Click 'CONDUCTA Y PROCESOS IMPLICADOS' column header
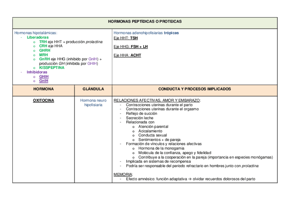This screenshot has width=290, height=205. [195, 89]
